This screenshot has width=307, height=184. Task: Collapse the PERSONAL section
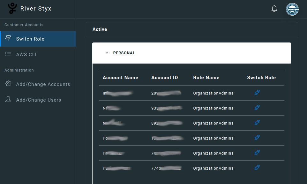(x=107, y=53)
